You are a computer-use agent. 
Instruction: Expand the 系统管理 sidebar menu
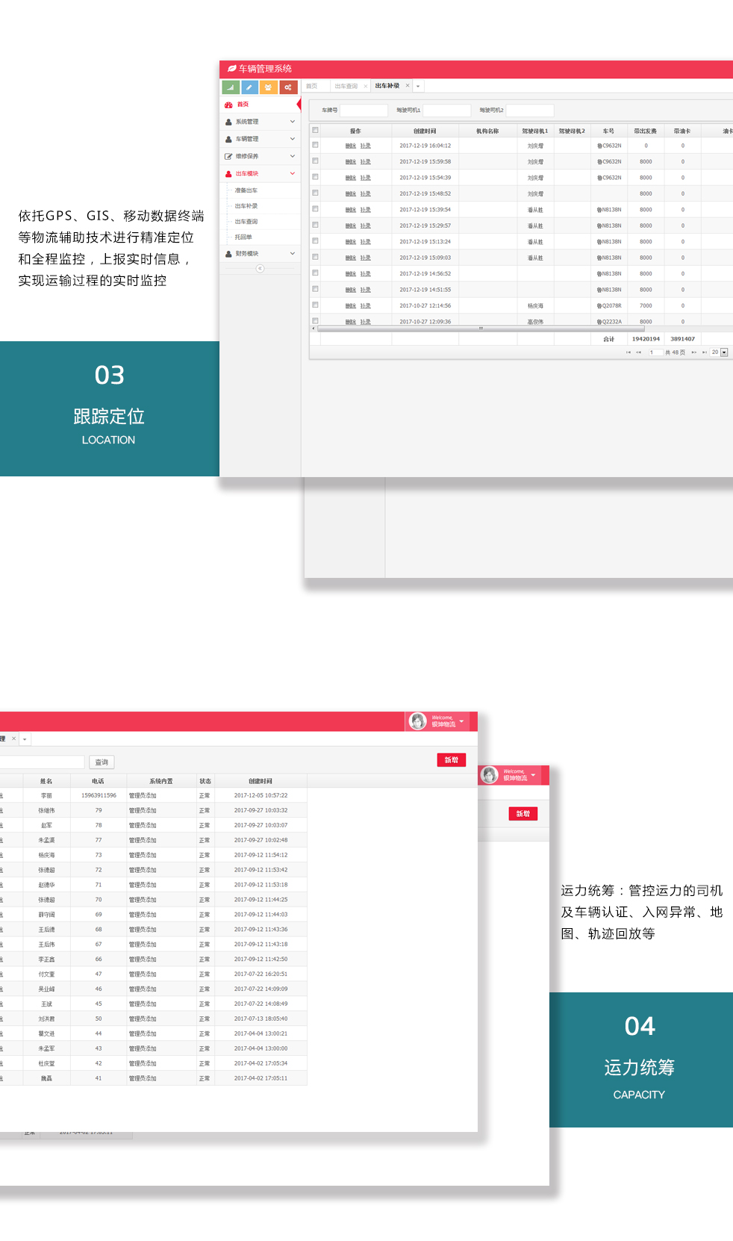(x=260, y=122)
